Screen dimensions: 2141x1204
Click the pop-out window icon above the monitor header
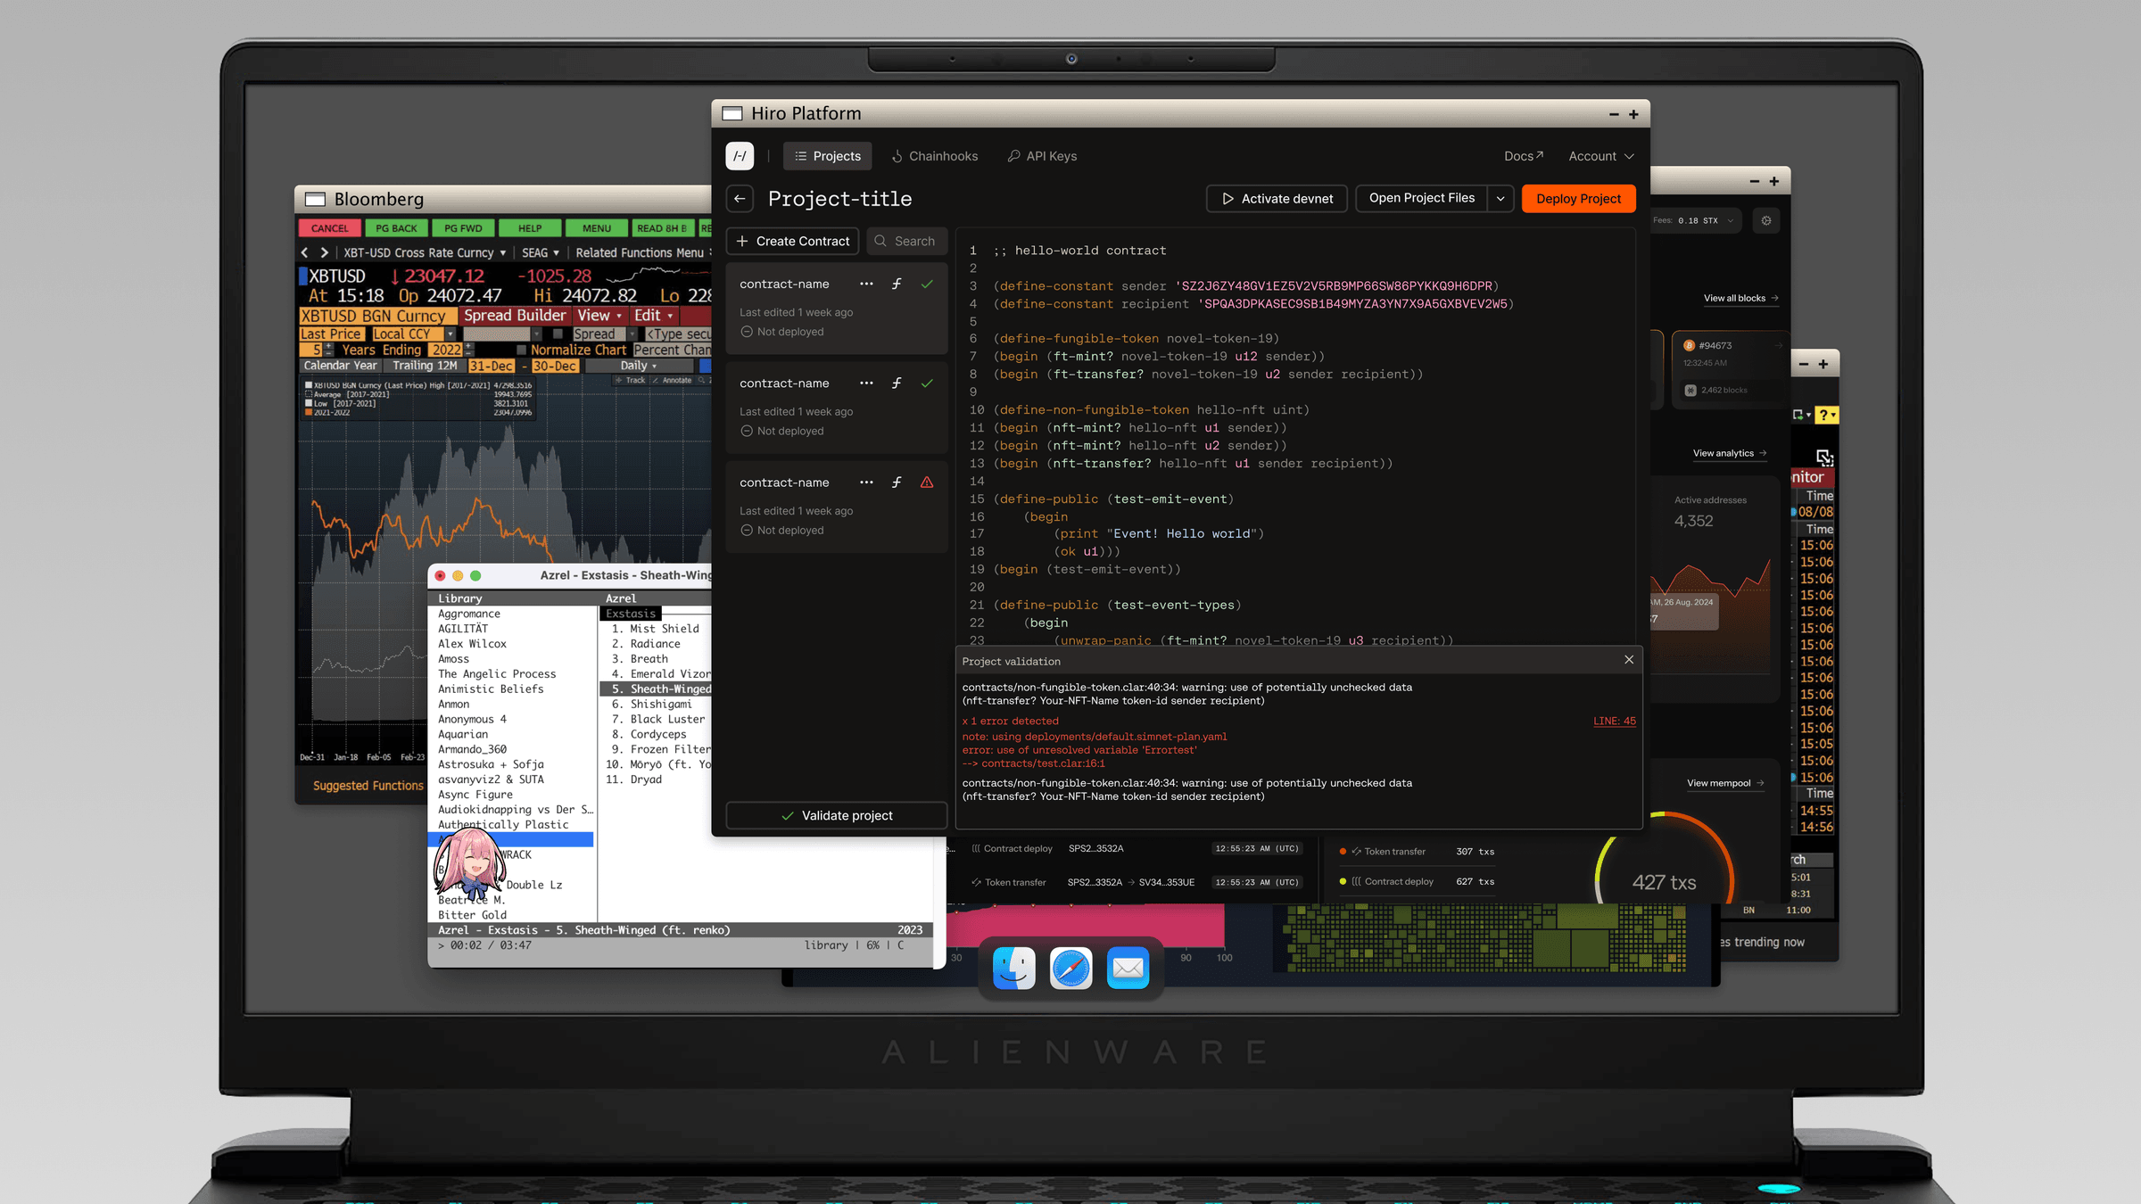coord(1825,458)
